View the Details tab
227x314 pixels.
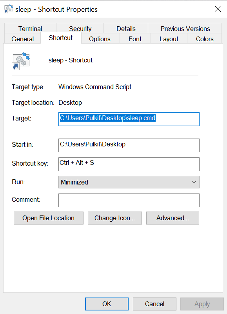125,29
